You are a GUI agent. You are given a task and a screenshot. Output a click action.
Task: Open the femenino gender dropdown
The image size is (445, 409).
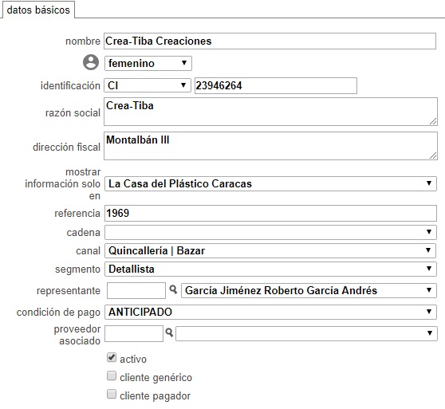148,63
